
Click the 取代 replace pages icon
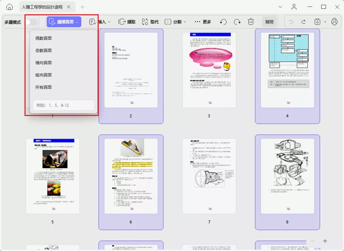(145, 22)
